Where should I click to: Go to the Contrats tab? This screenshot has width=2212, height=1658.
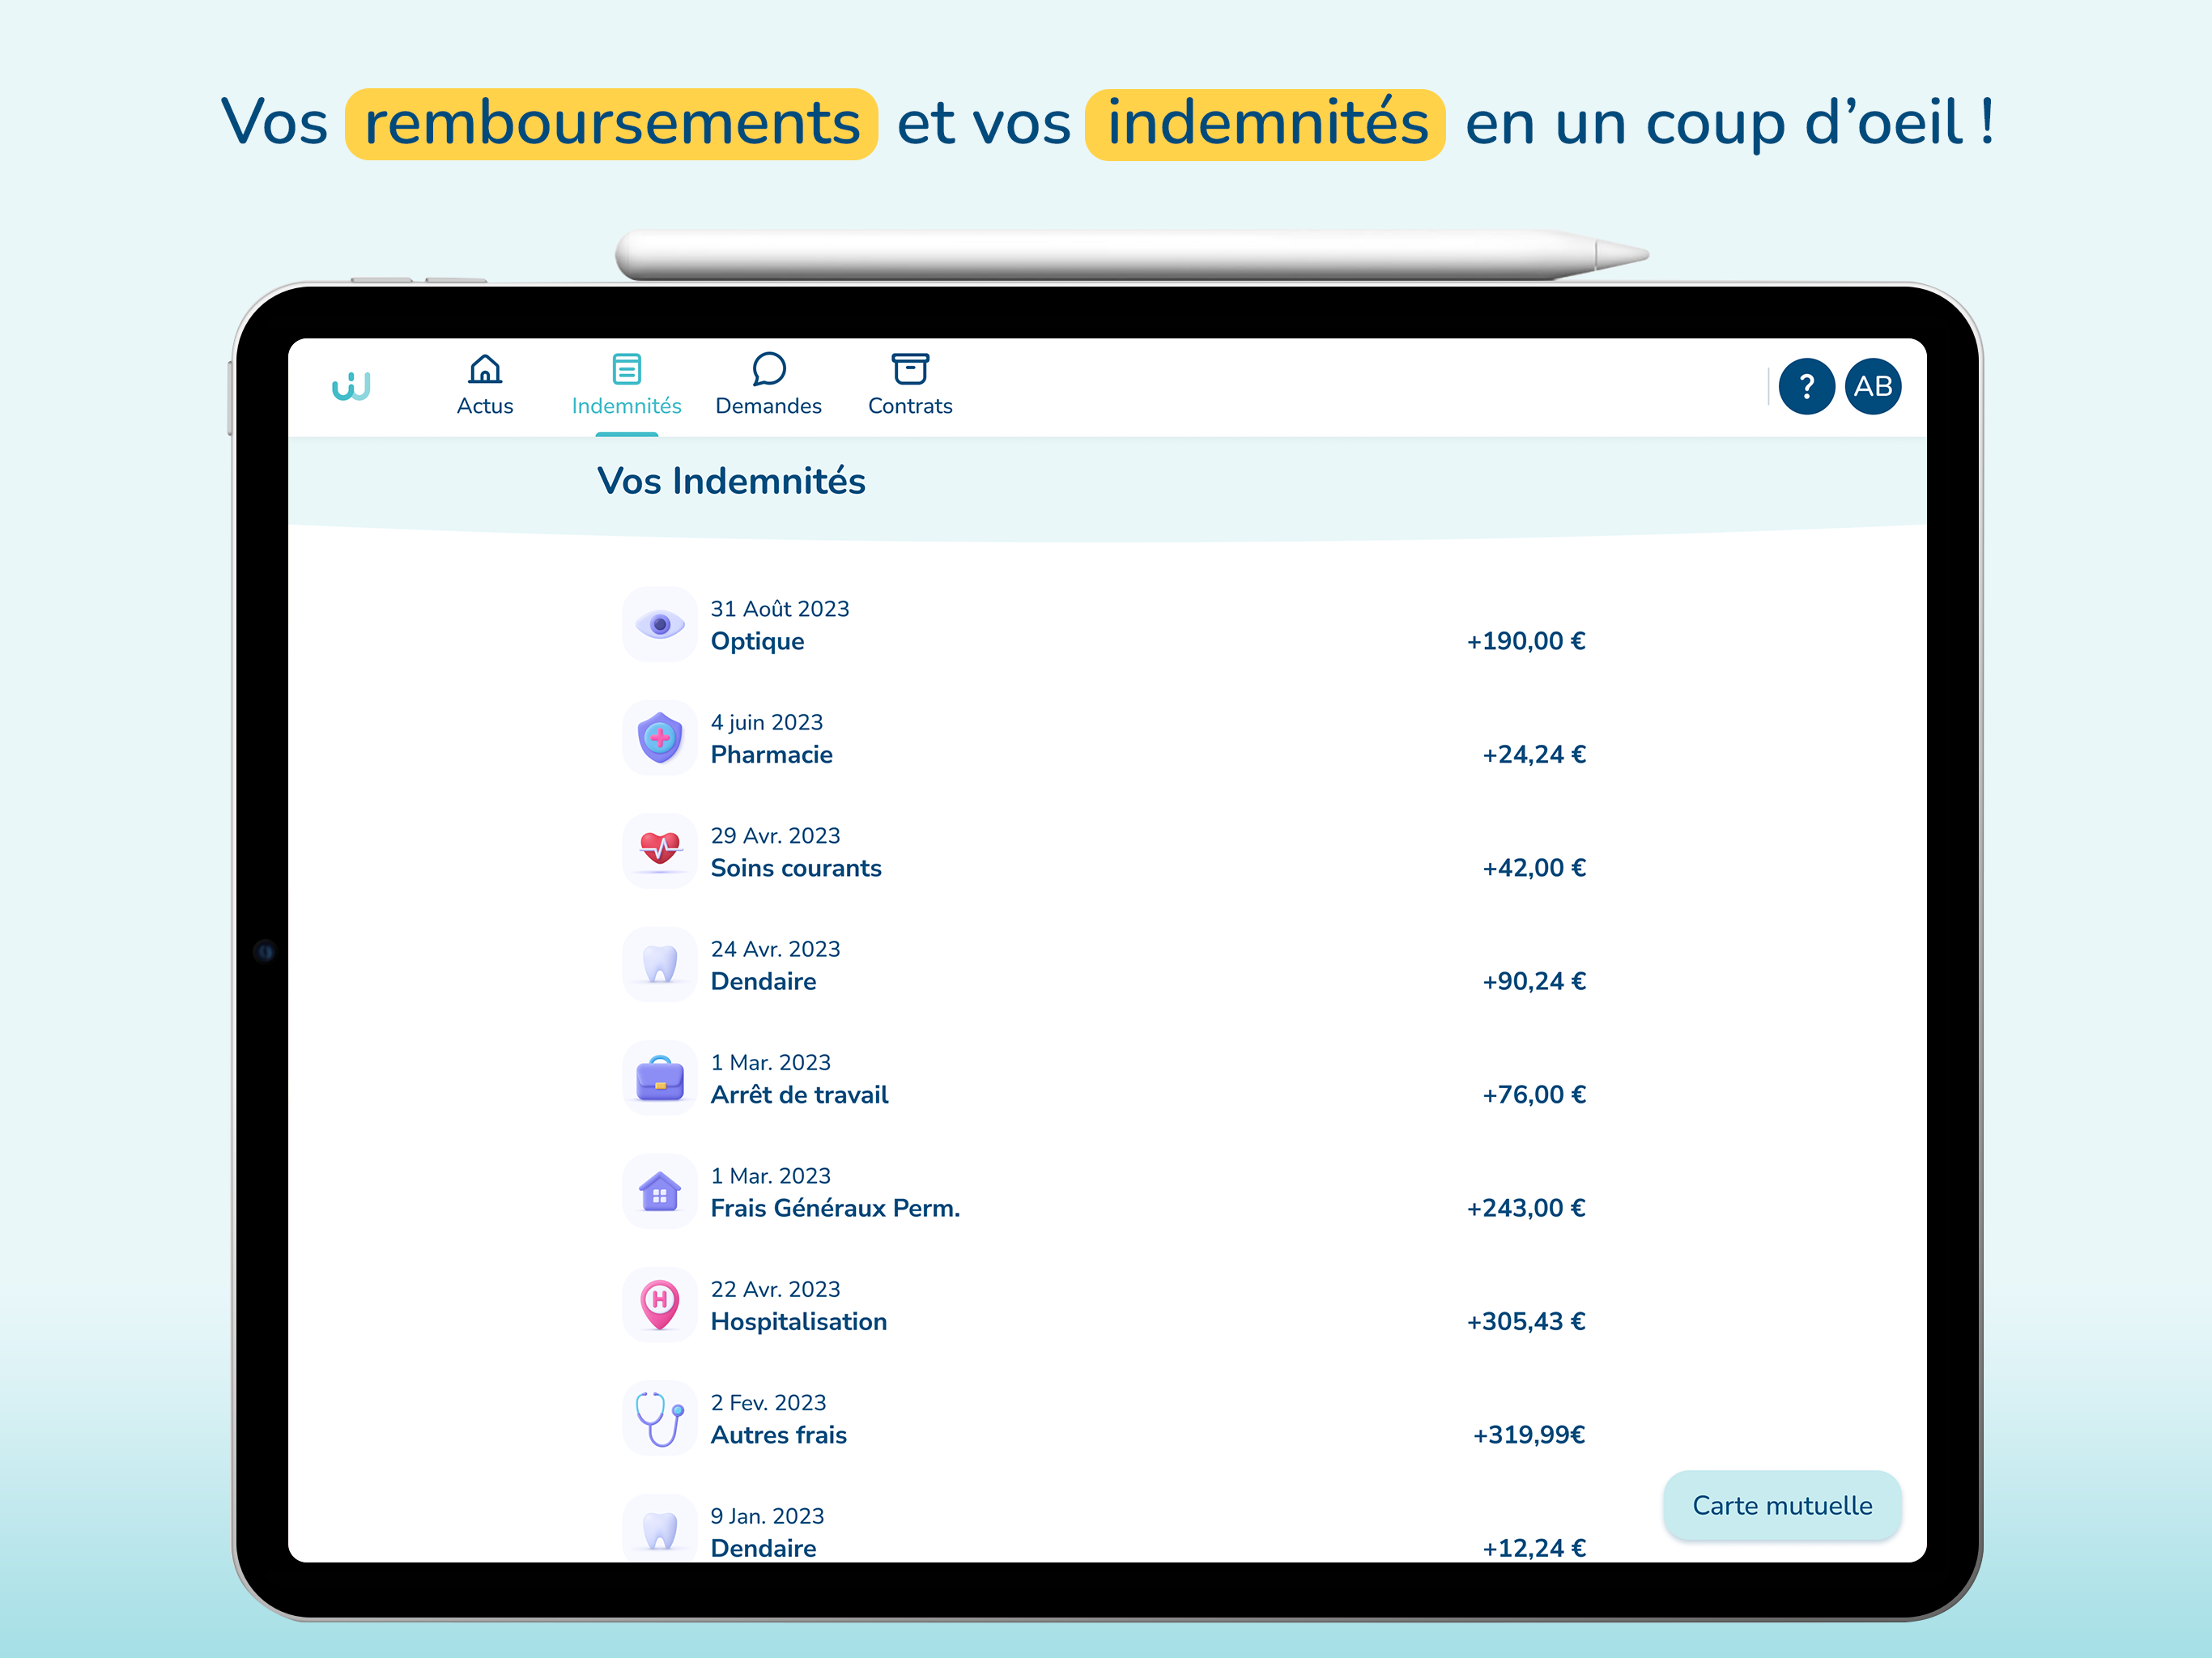point(910,406)
